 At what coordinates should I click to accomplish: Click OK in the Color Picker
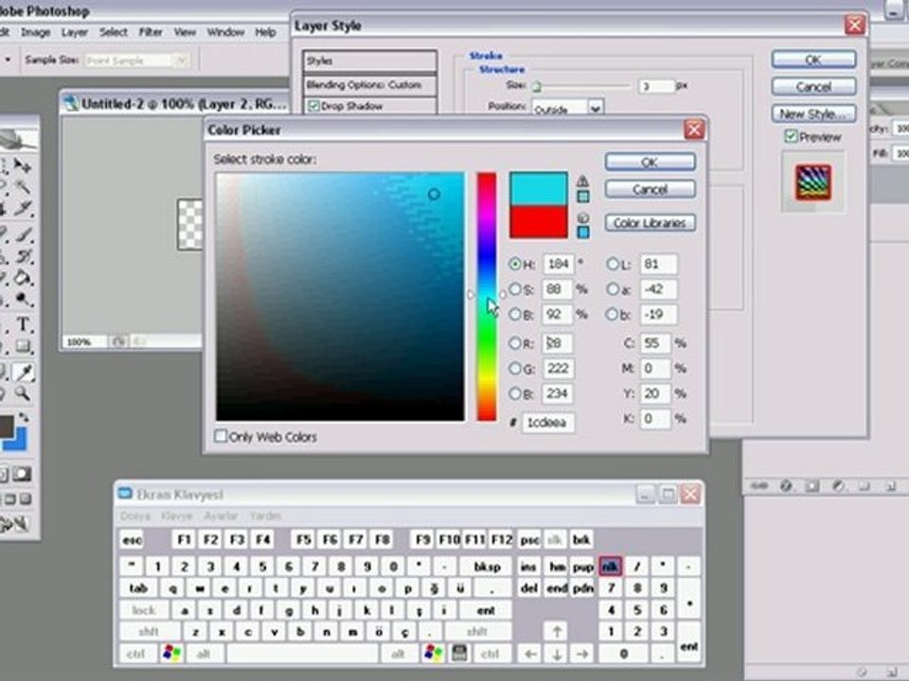point(650,162)
